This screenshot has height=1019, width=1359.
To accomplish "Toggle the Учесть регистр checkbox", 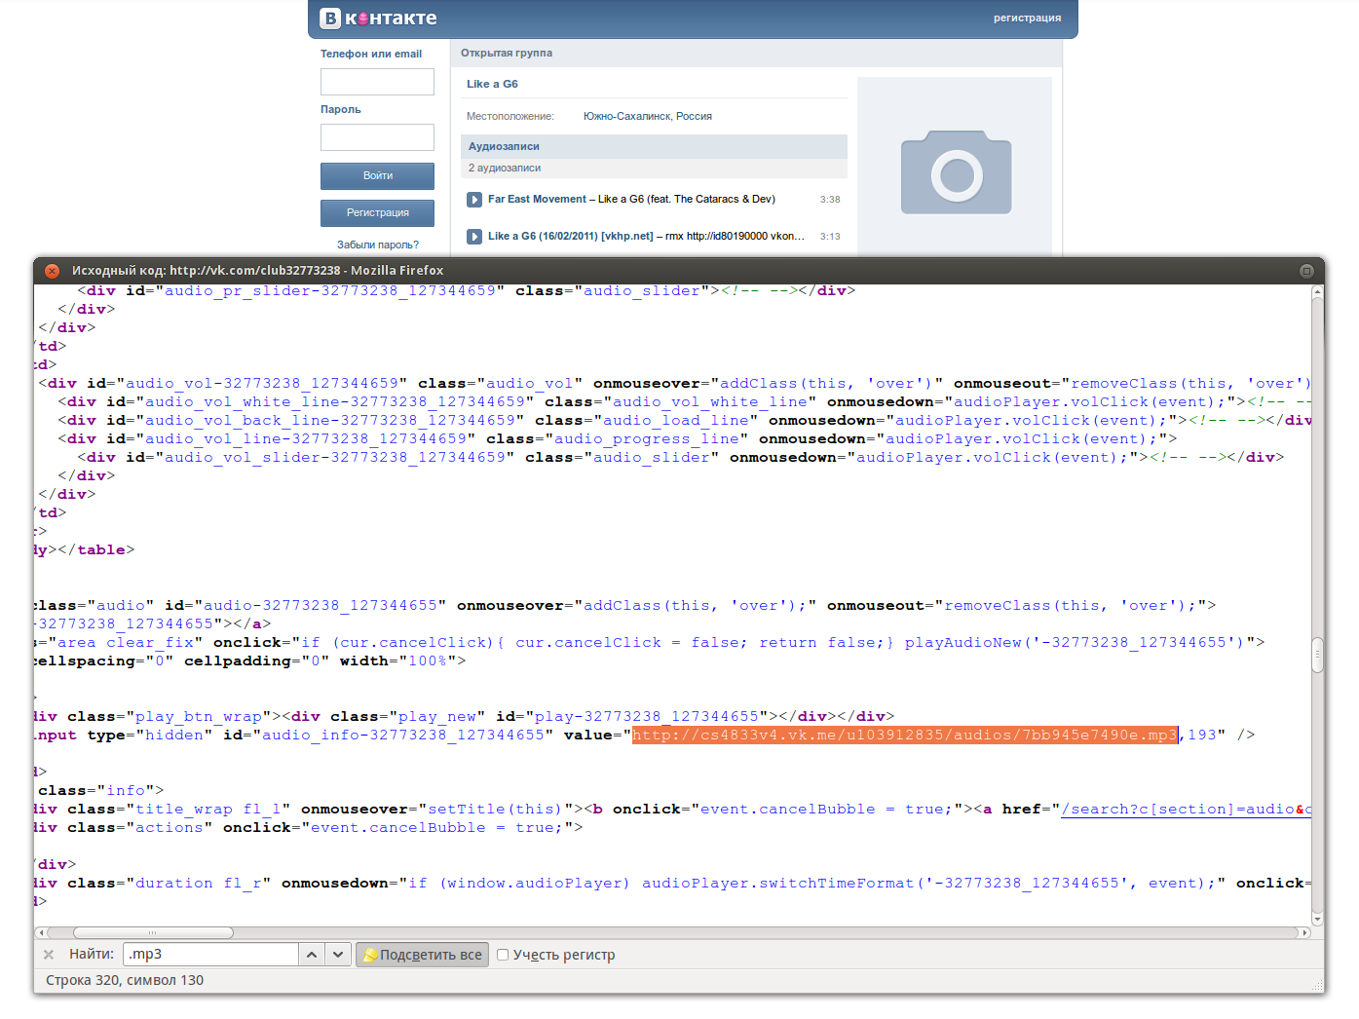I will click(x=503, y=955).
